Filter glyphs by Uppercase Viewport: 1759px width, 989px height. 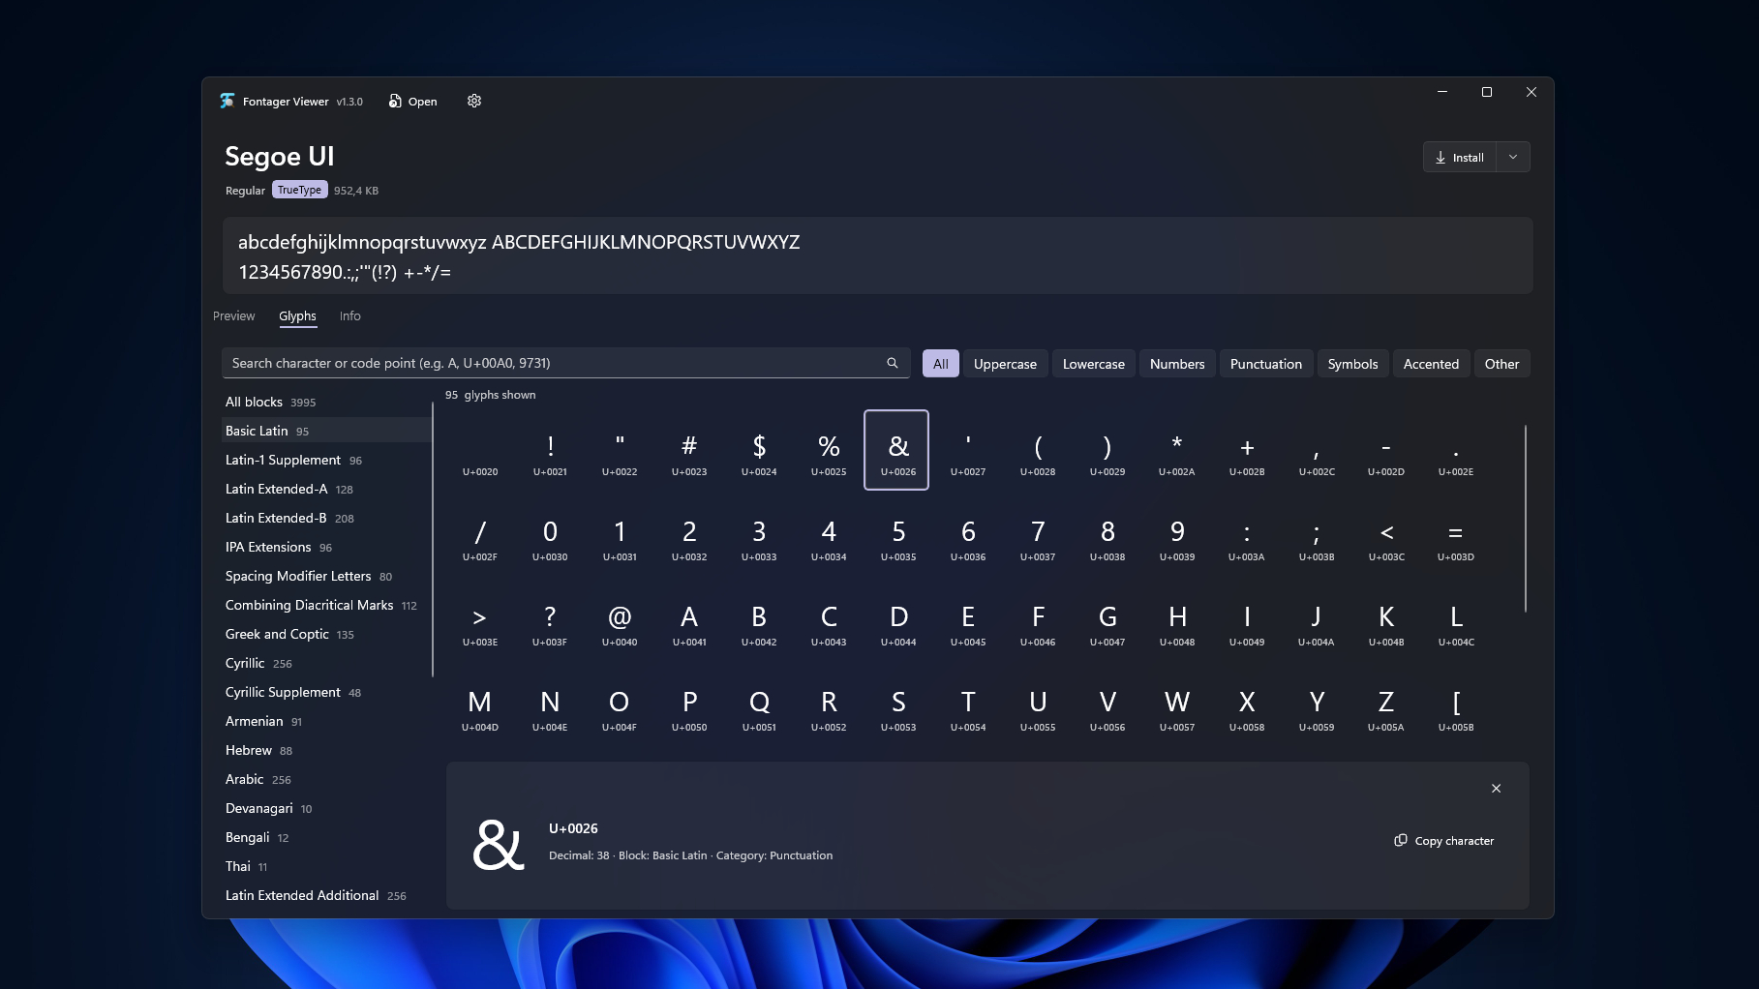[x=1005, y=364]
